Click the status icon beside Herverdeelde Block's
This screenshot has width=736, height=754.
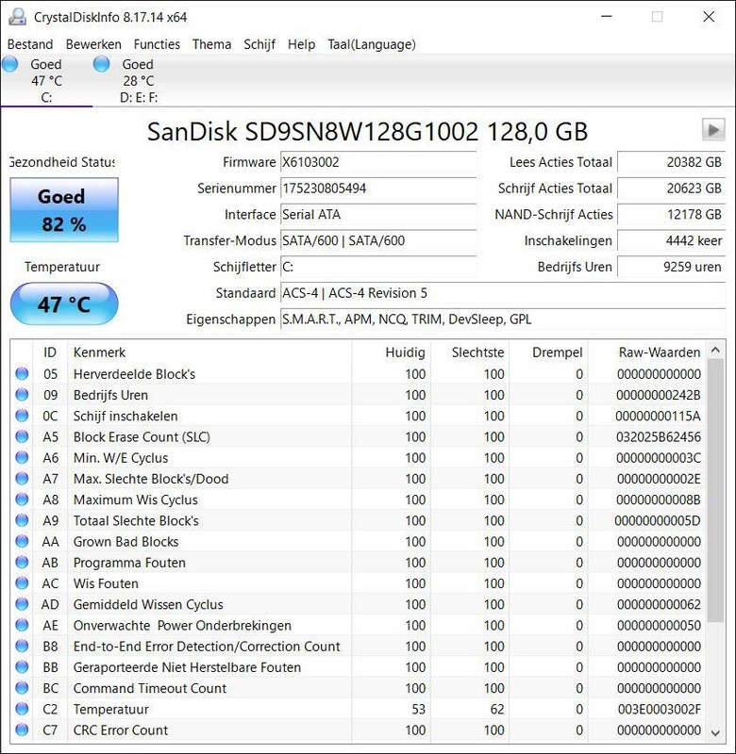click(x=23, y=374)
